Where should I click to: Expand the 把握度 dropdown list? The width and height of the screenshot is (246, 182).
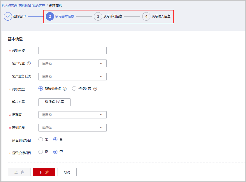[x=72, y=115]
